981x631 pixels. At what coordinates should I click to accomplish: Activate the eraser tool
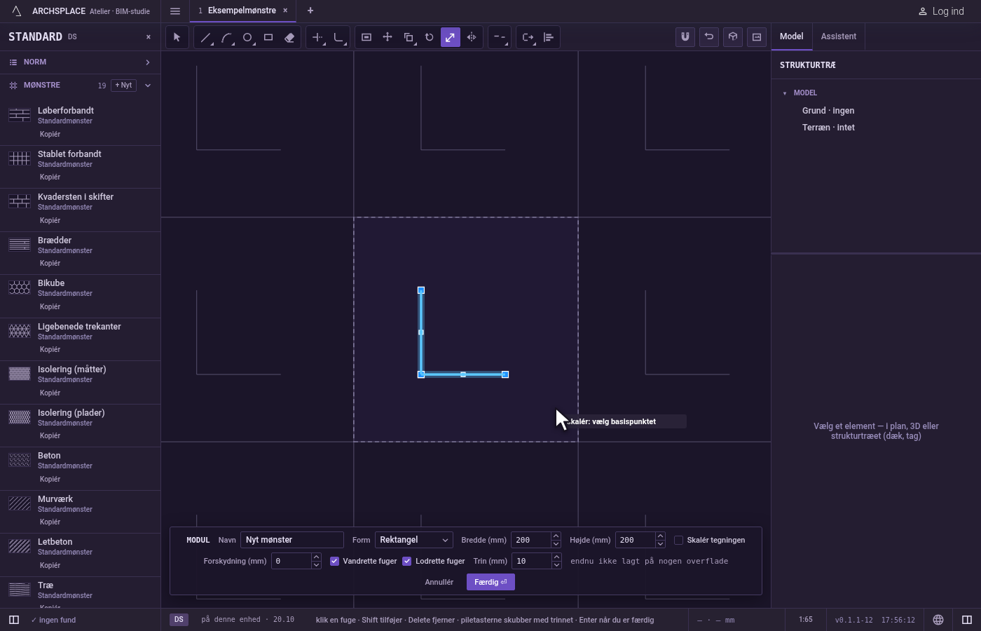click(x=289, y=37)
